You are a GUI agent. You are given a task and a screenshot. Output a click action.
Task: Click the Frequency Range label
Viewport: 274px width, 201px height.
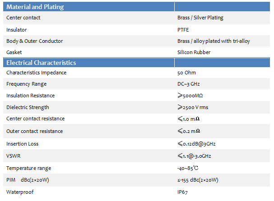coord(26,84)
